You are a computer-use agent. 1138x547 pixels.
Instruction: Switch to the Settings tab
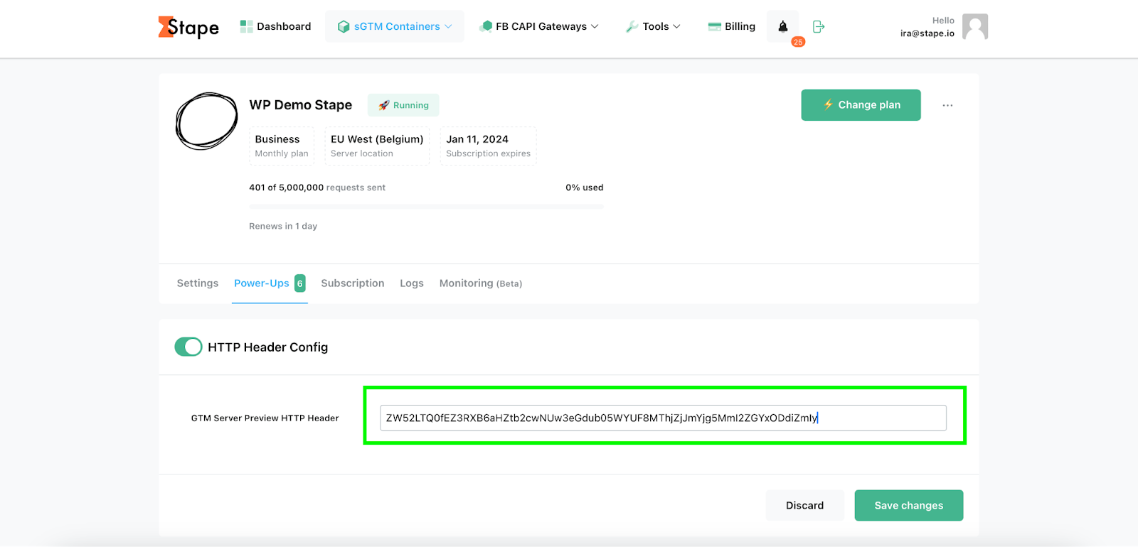click(198, 283)
